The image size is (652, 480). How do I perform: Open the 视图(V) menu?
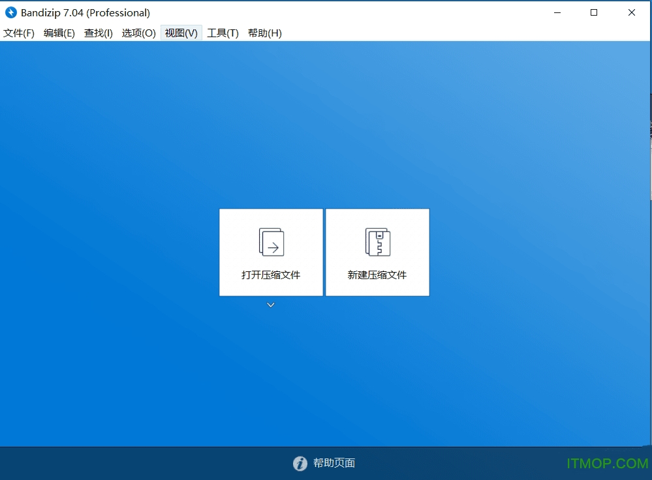click(181, 33)
